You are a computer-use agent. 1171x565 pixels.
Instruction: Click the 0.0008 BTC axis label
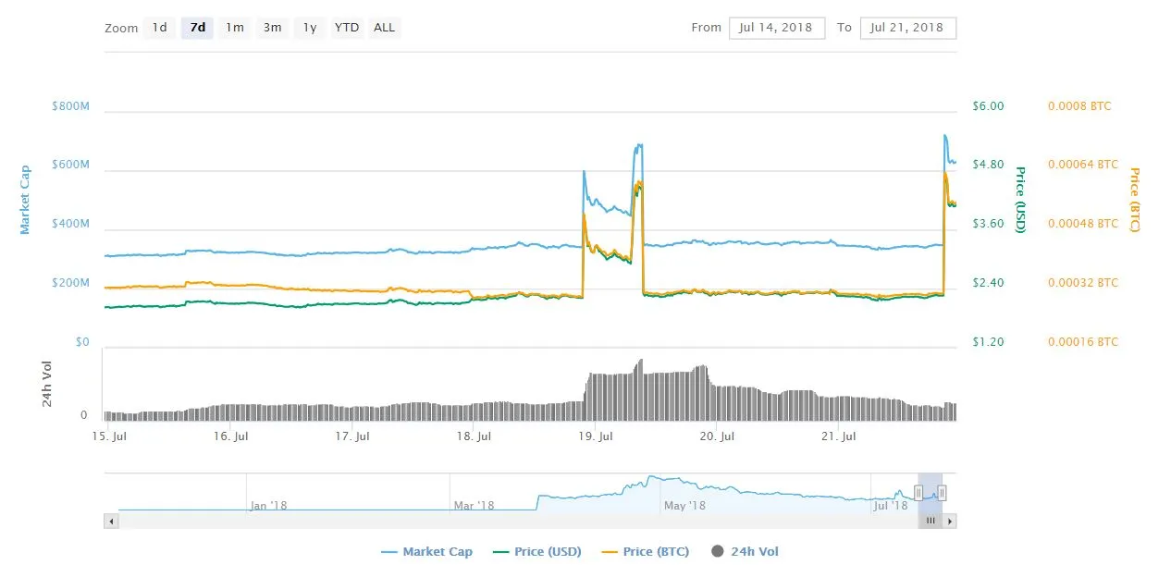pyautogui.click(x=1079, y=106)
